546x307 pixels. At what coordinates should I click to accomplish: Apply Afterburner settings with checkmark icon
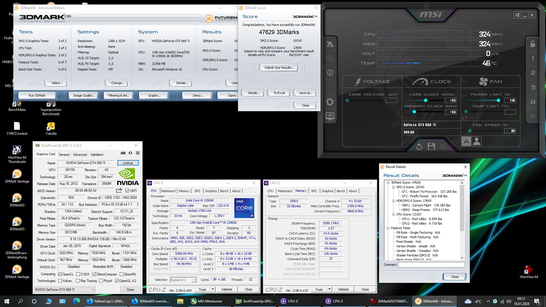pos(443,147)
